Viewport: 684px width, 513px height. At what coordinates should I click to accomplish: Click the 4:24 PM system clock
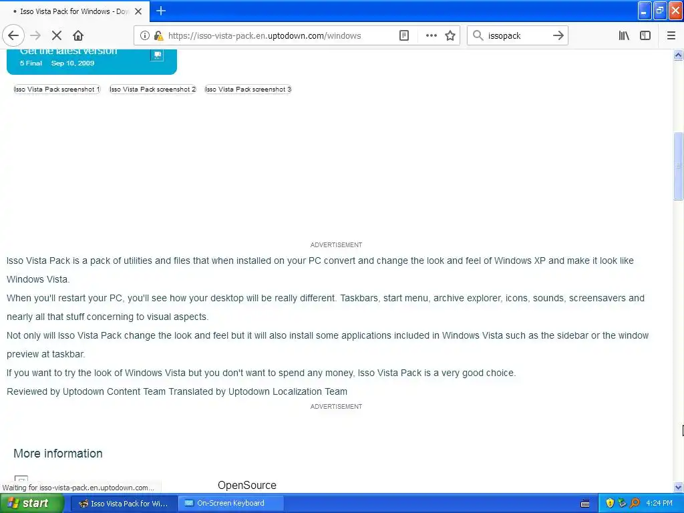[x=659, y=504]
